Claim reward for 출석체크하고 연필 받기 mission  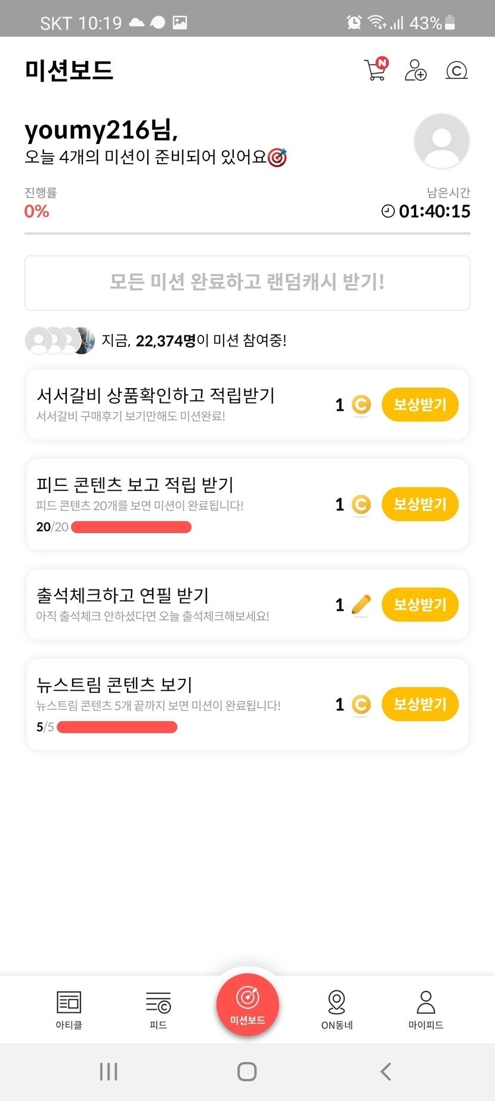click(x=420, y=605)
